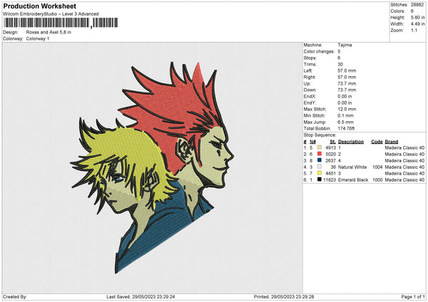Click the 'Colorway 1' value

(38, 38)
